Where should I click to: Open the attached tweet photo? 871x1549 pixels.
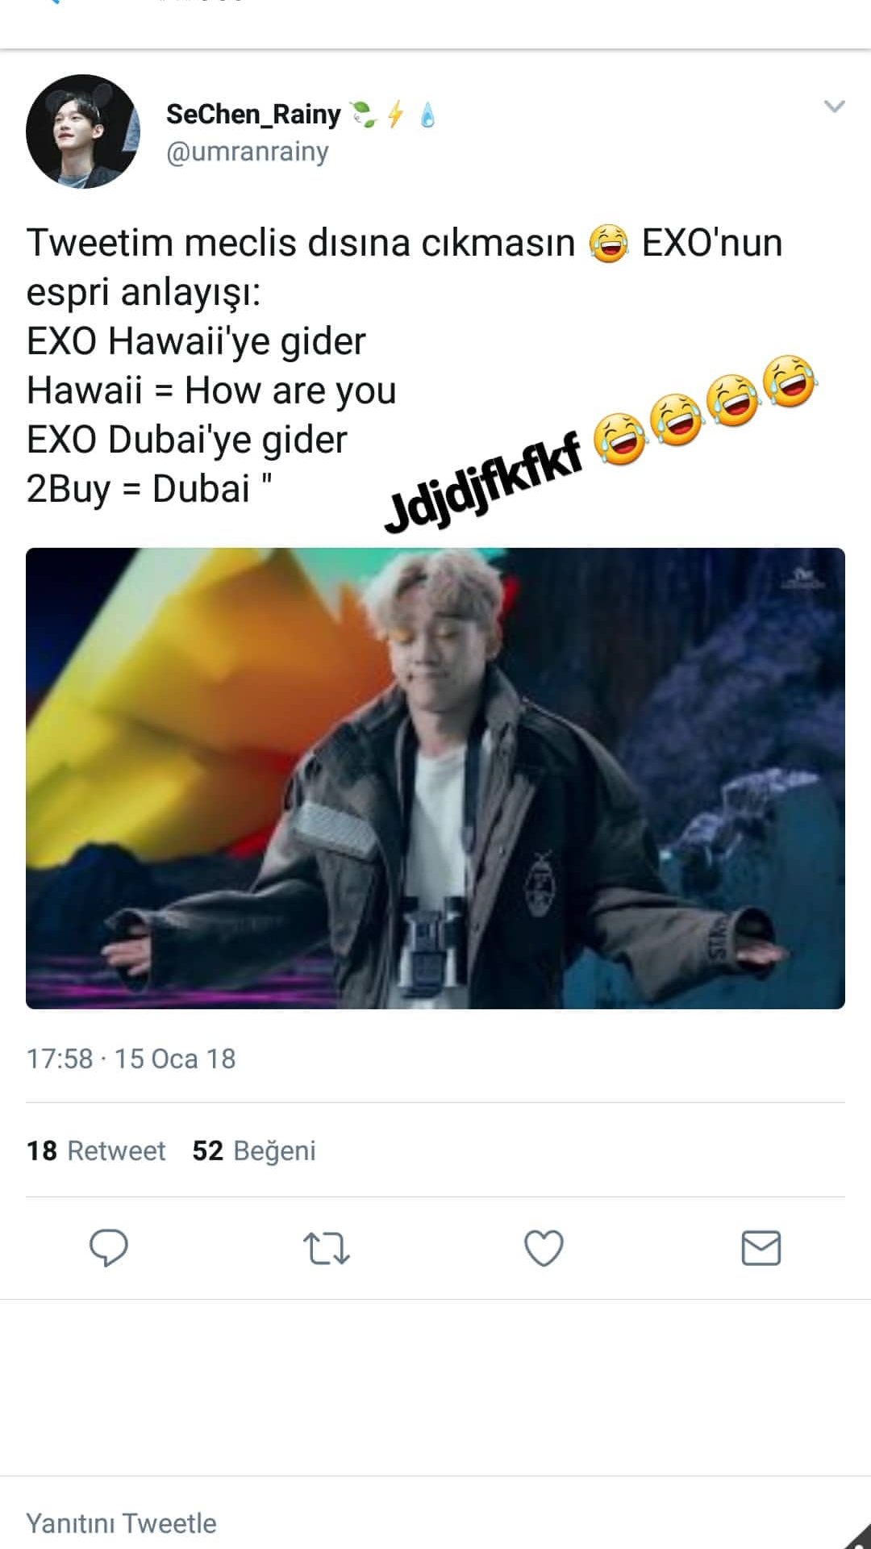pos(435,779)
